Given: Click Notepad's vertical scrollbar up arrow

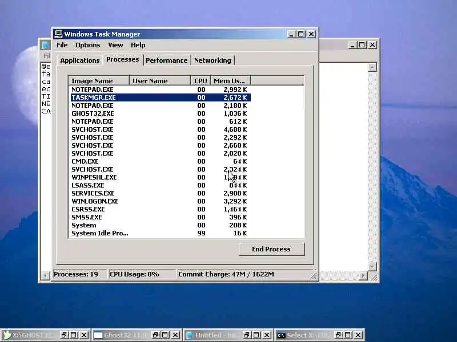Looking at the screenshot, I should tap(372, 67).
